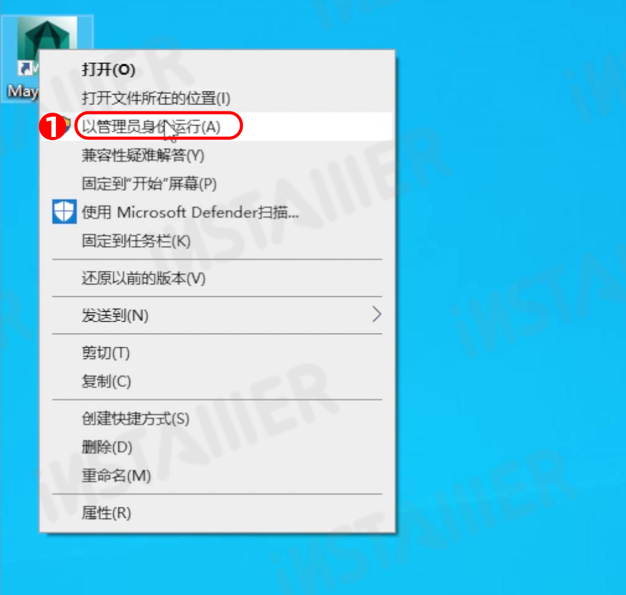Click the red number 1 annotation marker
The height and width of the screenshot is (595, 626).
[x=52, y=126]
